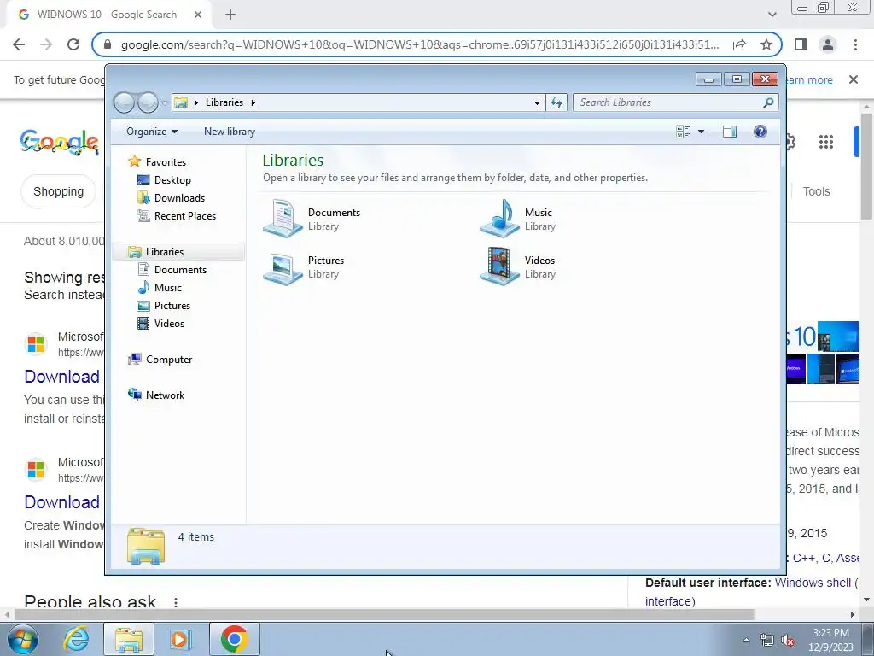This screenshot has height=656, width=874.
Task: Select Pictures in the navigation tree
Action: pos(172,306)
